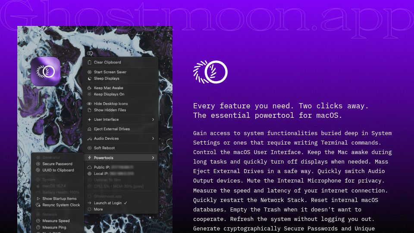Uncheck Launch at Login checkmark
The height and width of the screenshot is (233, 414).
125,203
